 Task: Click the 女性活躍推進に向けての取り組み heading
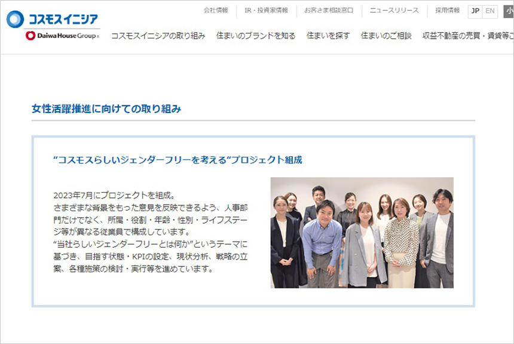coord(106,109)
